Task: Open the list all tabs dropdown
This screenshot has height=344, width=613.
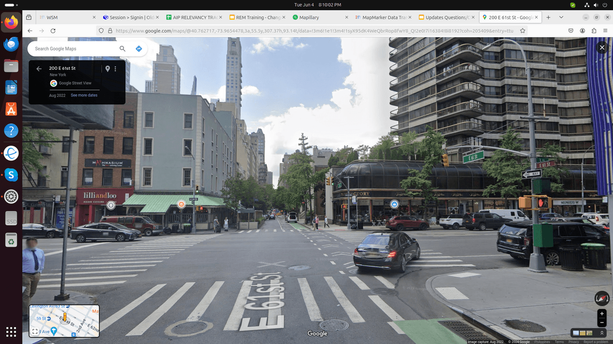Action: pos(561,17)
